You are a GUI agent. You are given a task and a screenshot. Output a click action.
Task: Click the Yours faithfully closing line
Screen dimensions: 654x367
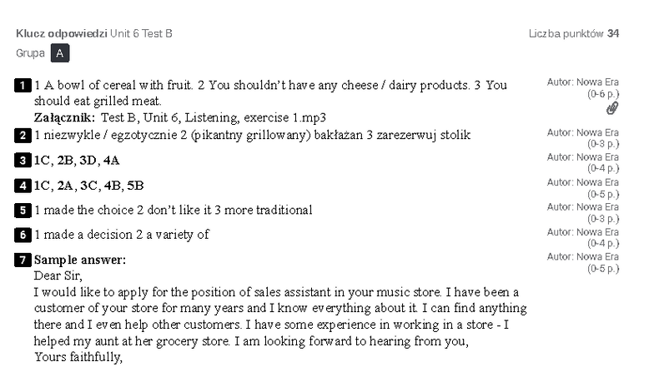[x=78, y=357]
